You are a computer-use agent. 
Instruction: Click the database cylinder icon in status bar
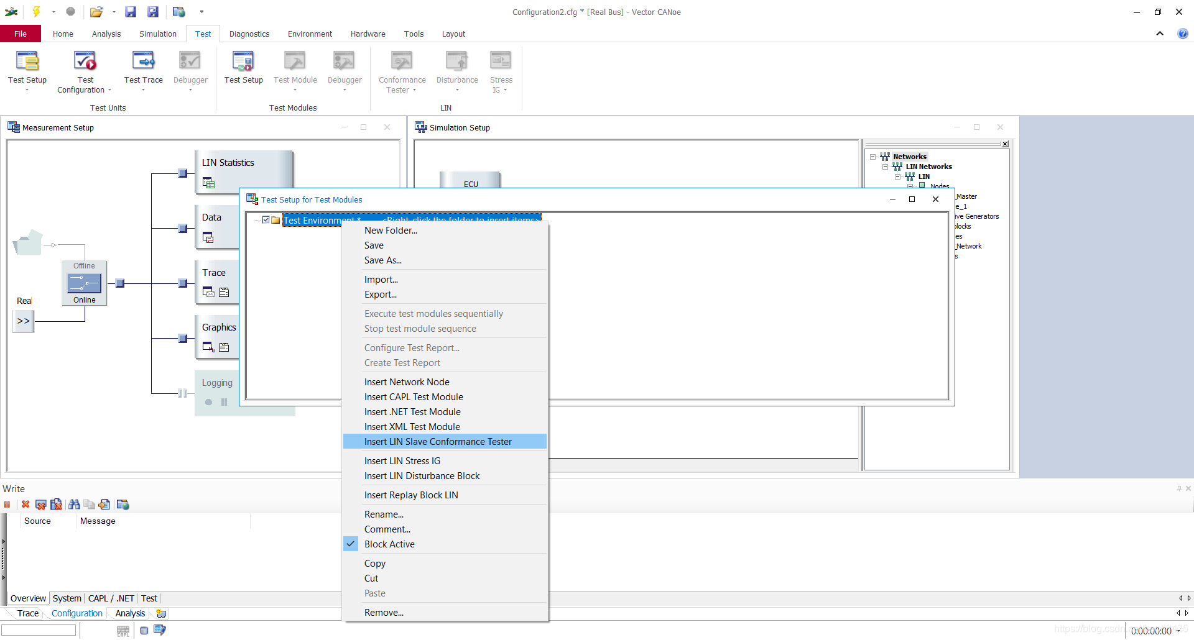pyautogui.click(x=144, y=630)
